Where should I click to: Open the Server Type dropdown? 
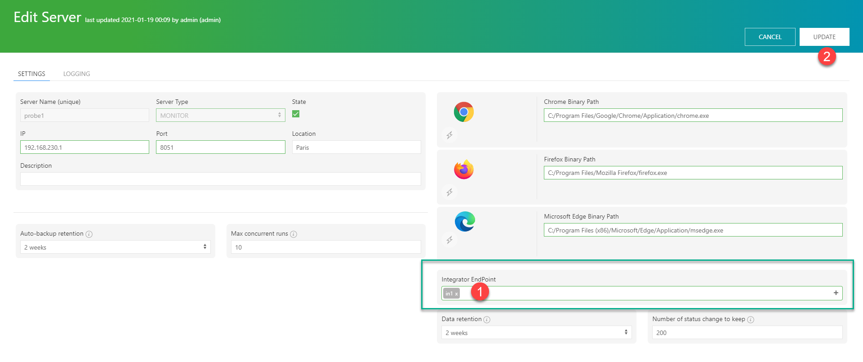coord(220,115)
